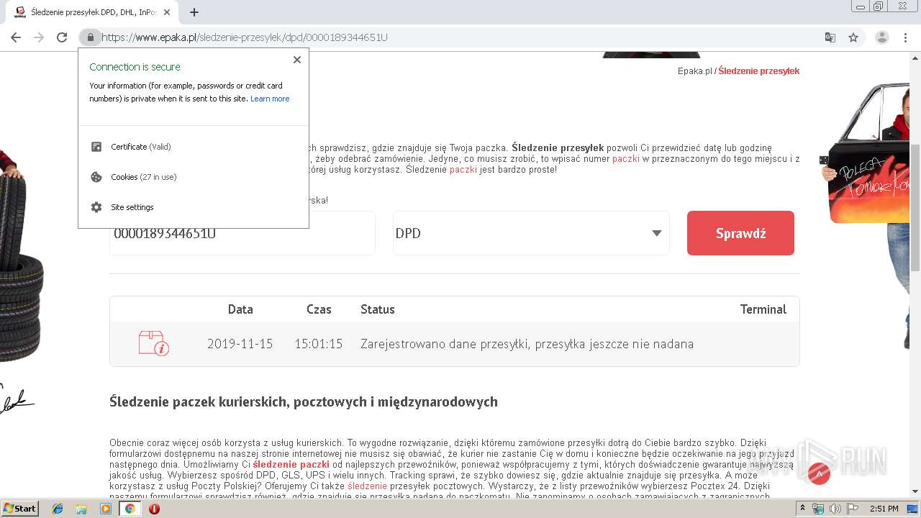Click the Terminal column header
Image resolution: width=921 pixels, height=518 pixels.
[x=763, y=309]
